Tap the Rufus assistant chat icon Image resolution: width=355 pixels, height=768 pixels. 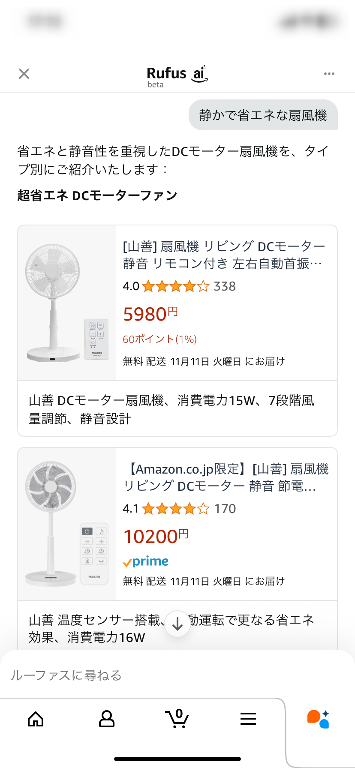point(318,719)
